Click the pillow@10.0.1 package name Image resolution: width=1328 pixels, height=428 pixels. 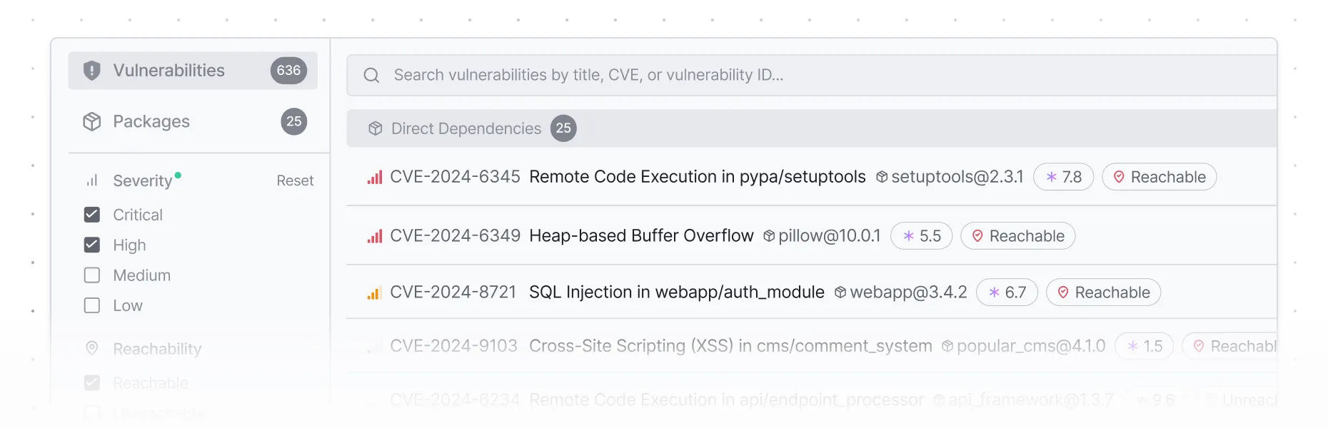[x=830, y=236]
